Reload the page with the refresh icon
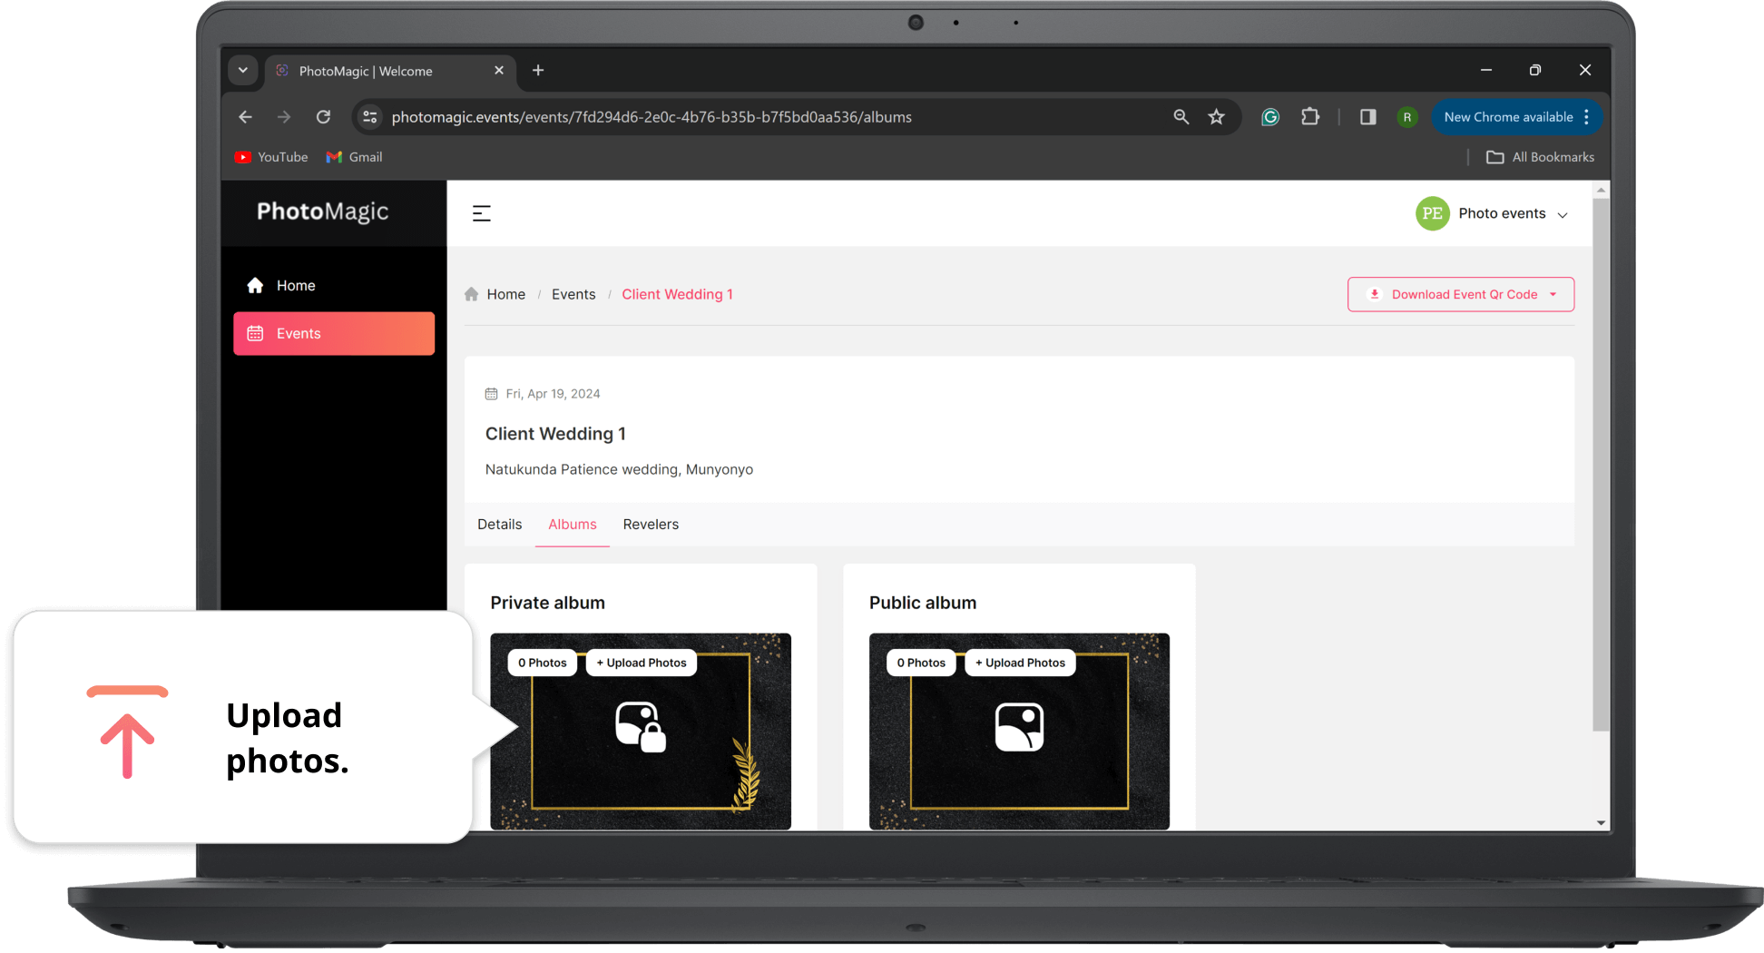Screen dimensions: 1764x953 click(323, 117)
